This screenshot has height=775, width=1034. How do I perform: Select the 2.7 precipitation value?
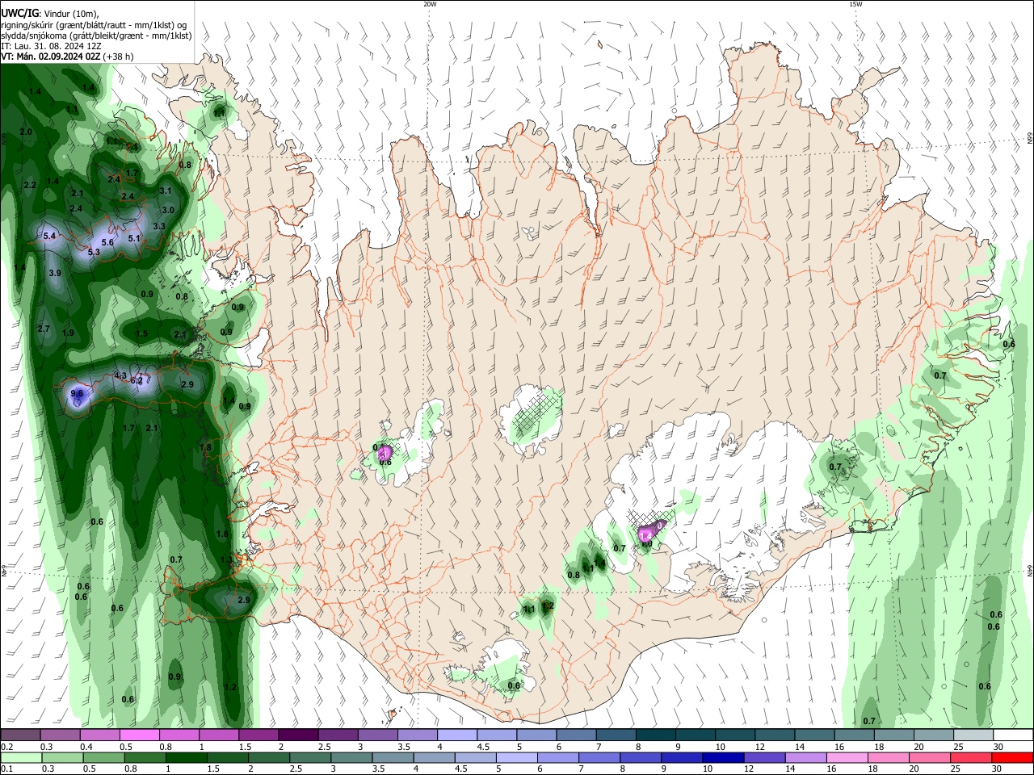[x=44, y=329]
